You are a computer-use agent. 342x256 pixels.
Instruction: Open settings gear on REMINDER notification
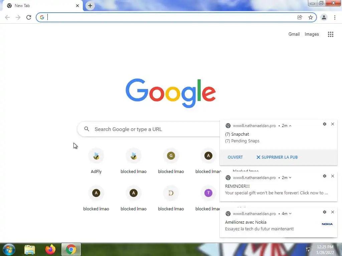pyautogui.click(x=325, y=176)
